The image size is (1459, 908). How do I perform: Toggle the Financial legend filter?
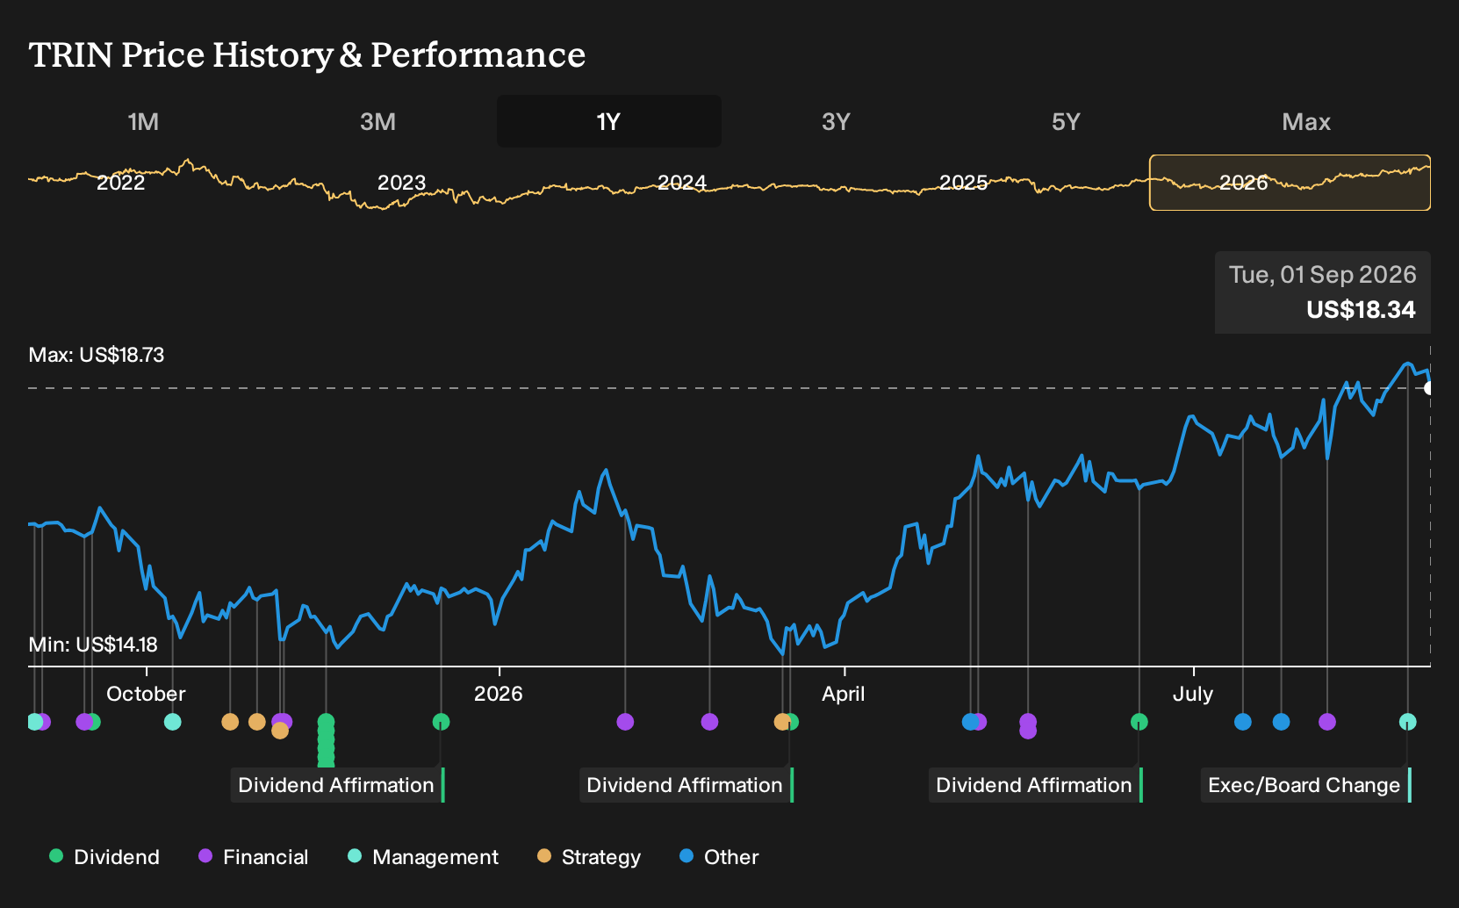pos(254,857)
